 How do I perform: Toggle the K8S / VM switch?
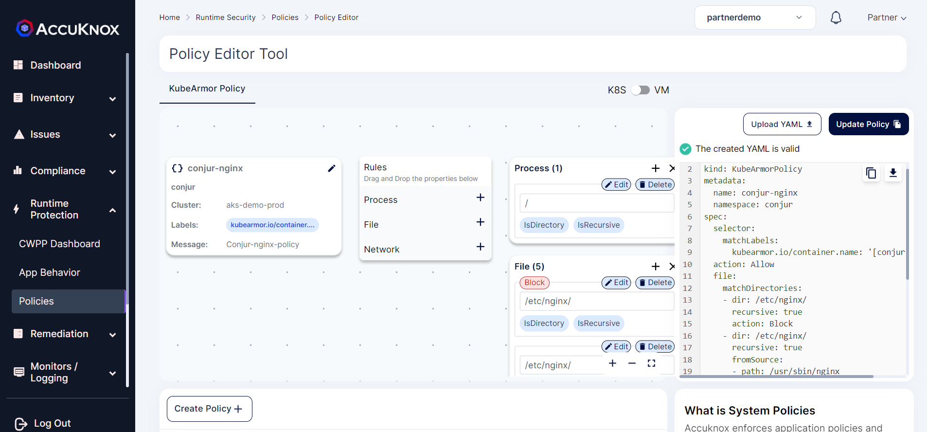point(640,90)
